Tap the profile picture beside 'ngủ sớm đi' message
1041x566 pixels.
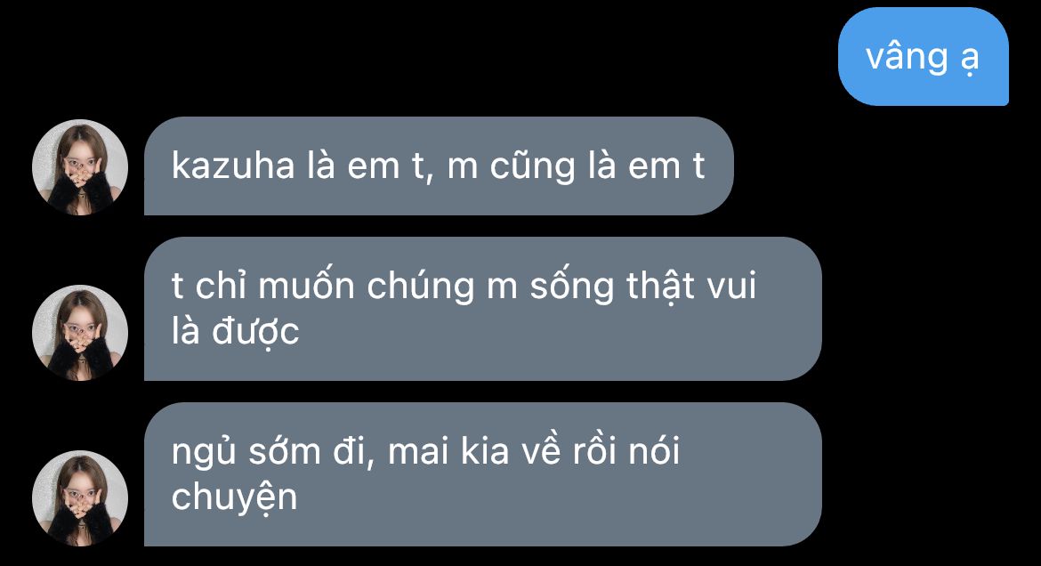[80, 498]
